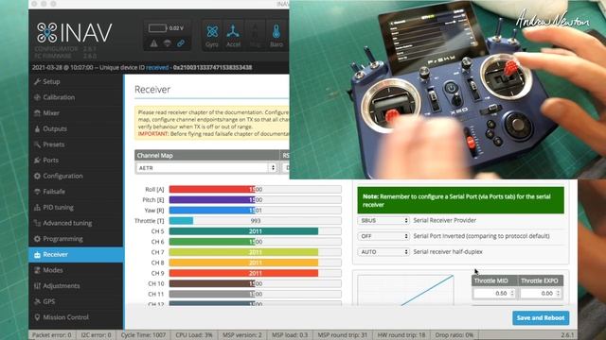The image size is (606, 340).
Task: Click the map pin icon beside Mission Control
Action: [37, 317]
